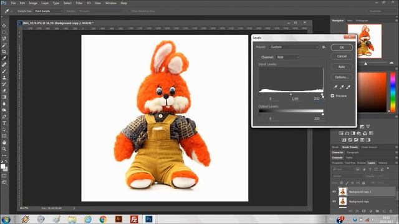Select the Rectangle shape tool
This screenshot has height=224, width=399.
[x=4, y=136]
